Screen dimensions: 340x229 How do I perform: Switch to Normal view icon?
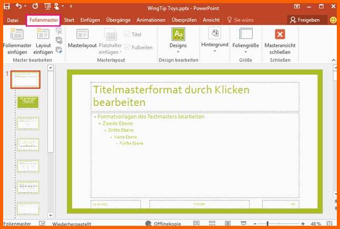point(196,223)
